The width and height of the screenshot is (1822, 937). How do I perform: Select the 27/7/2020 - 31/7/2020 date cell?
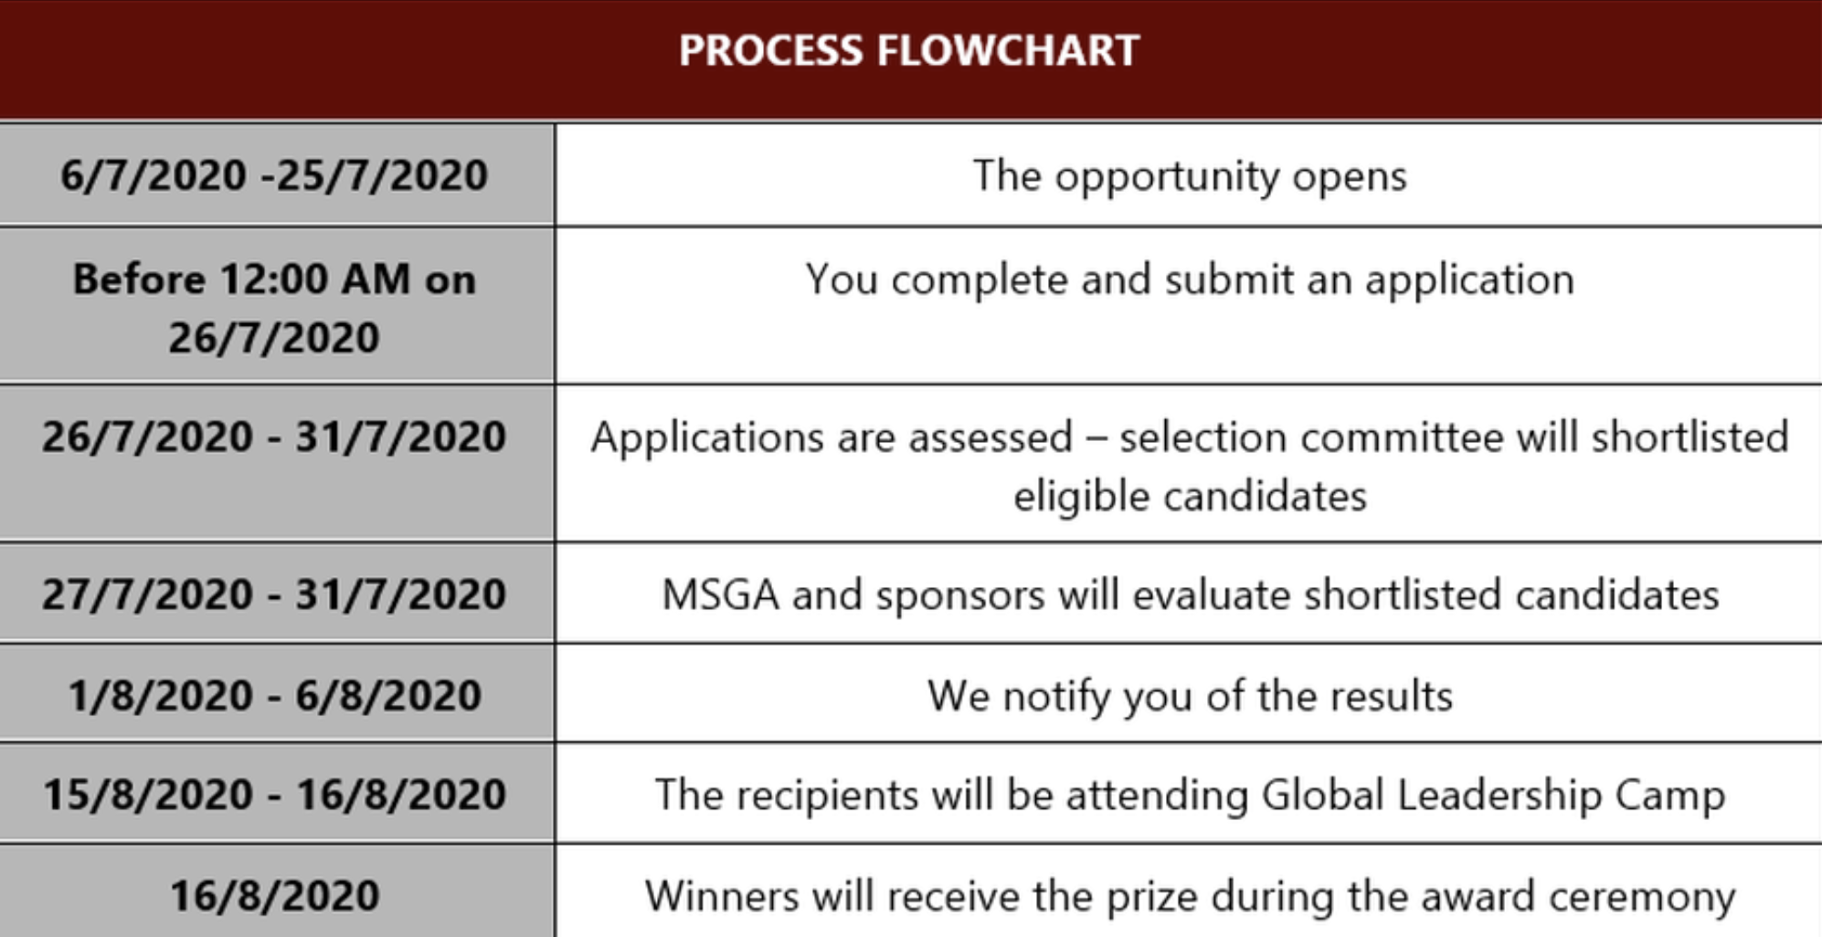coord(274,595)
